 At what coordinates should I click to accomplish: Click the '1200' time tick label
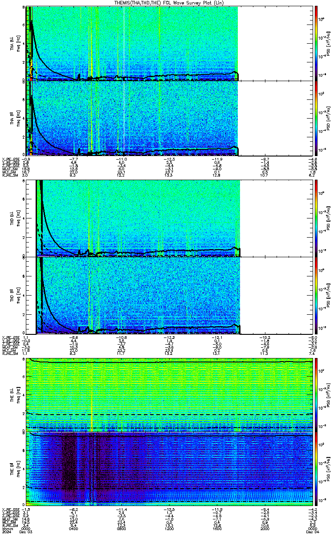click(x=169, y=529)
